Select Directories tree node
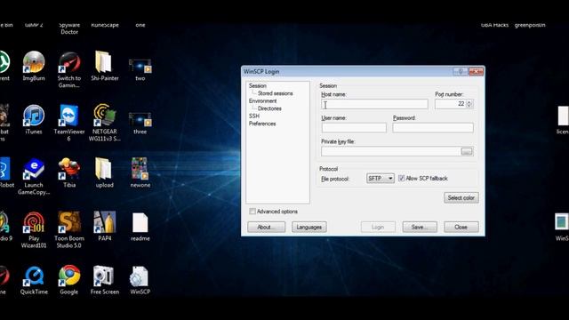 [x=269, y=108]
